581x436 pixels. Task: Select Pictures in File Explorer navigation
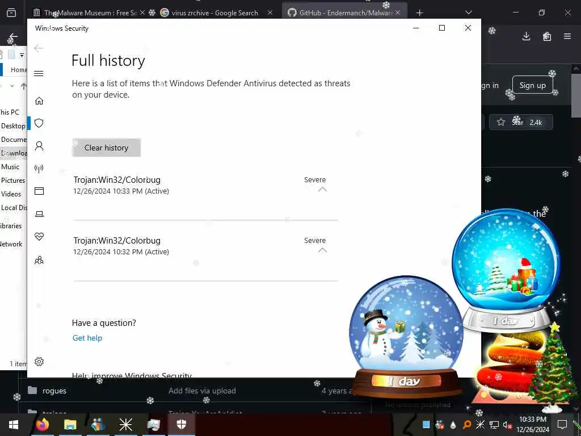pos(13,181)
